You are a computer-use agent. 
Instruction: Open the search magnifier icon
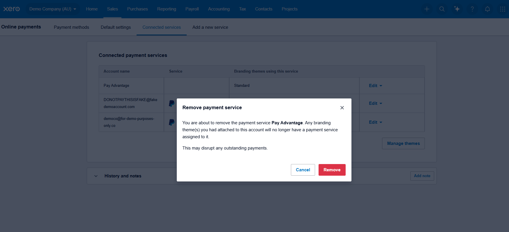pos(442,9)
